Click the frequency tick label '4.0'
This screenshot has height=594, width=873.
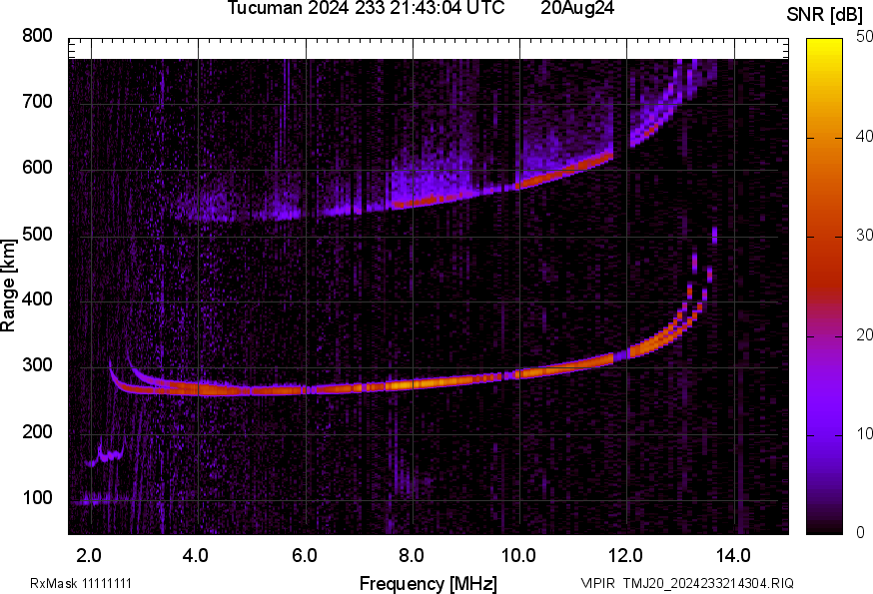(x=196, y=556)
